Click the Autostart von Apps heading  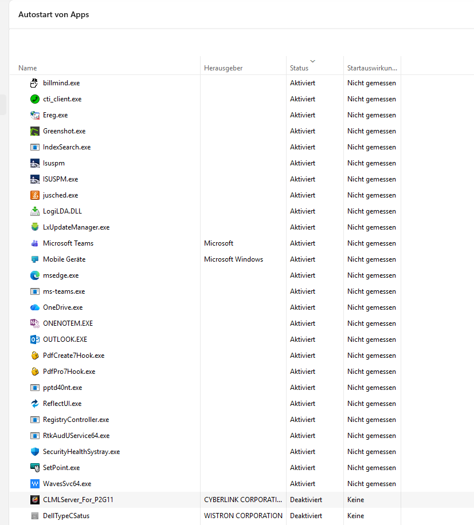point(54,15)
